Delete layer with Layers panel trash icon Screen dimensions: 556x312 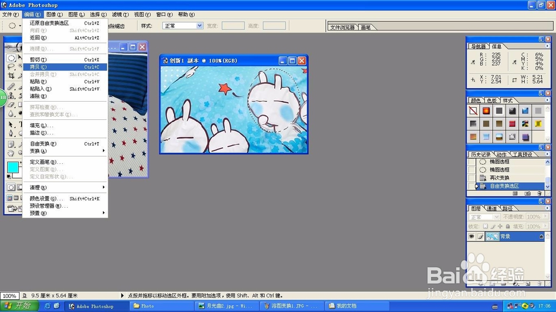tap(539, 284)
